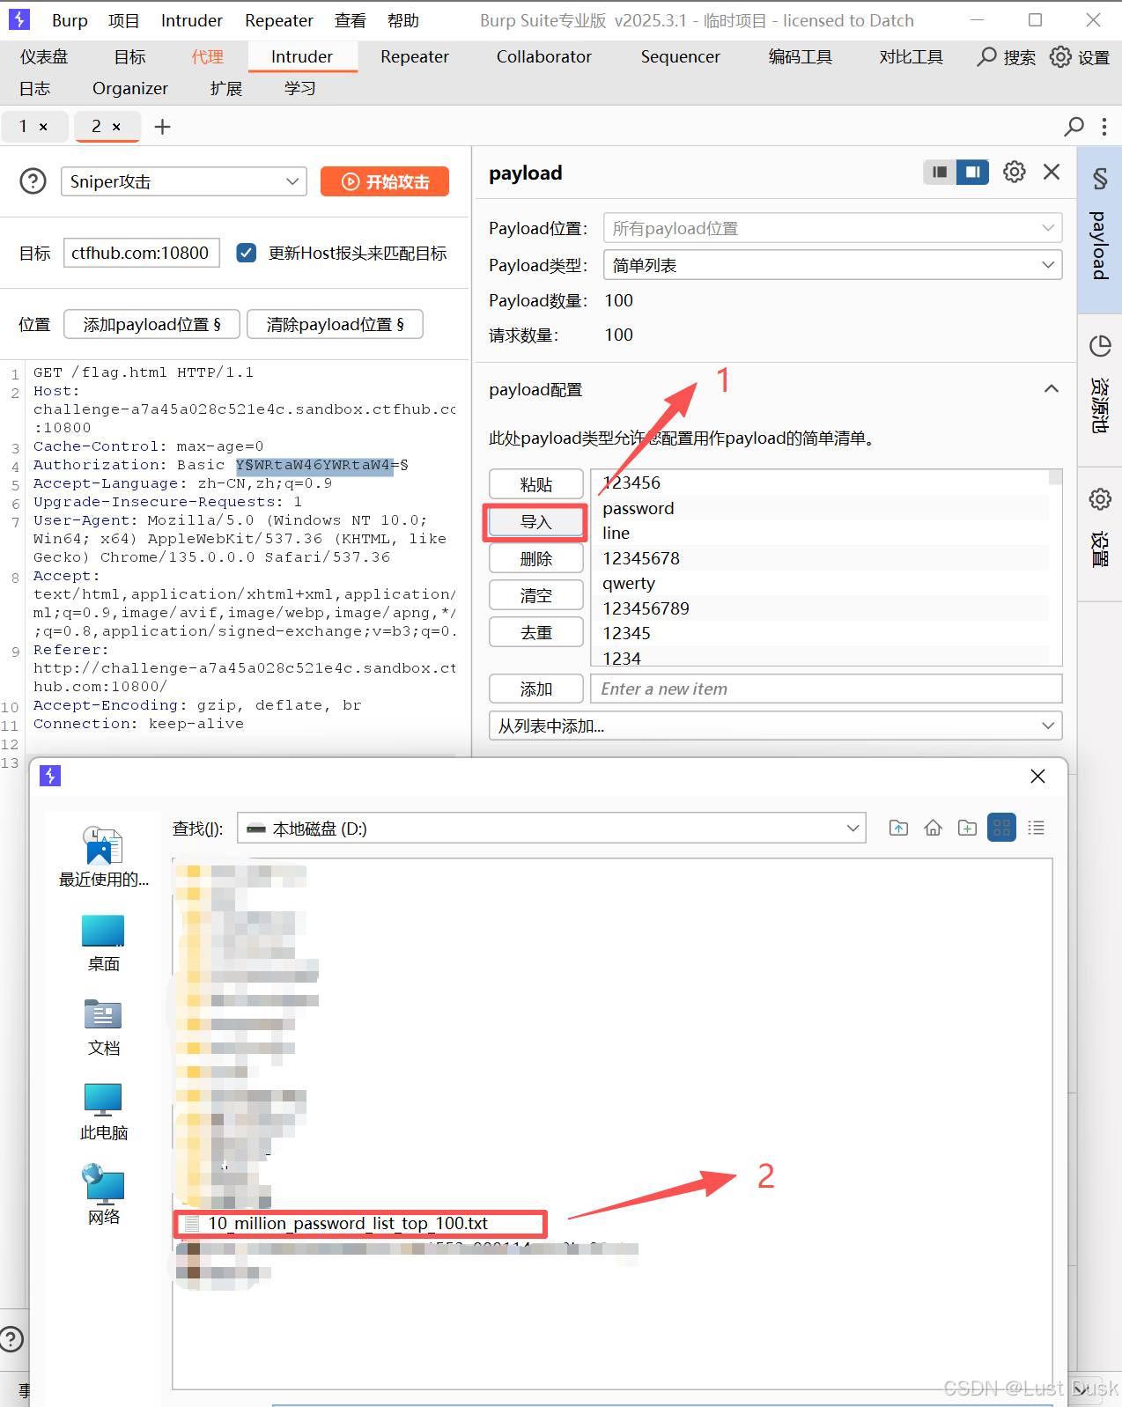Open 桌面 desktop location in file dialog
The width and height of the screenshot is (1122, 1407).
104,943
